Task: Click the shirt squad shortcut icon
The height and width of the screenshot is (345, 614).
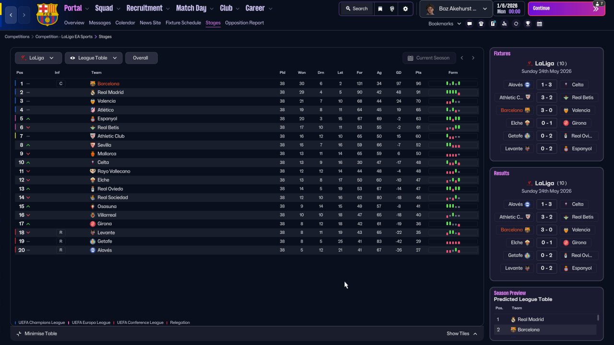Action: [481, 23]
